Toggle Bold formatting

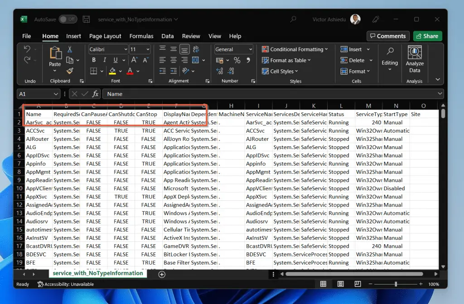pos(93,60)
